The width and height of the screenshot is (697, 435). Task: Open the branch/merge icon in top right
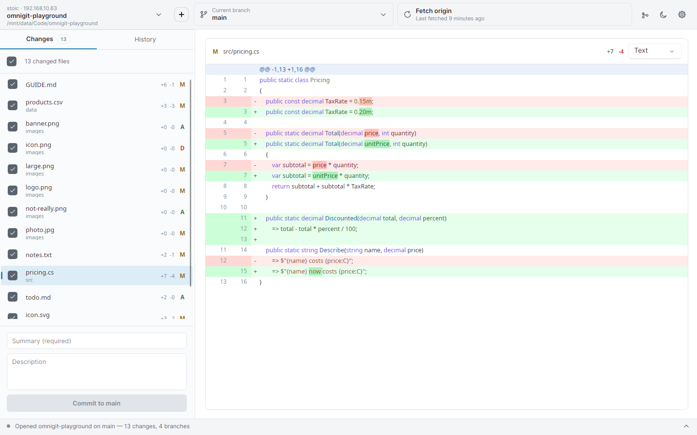click(x=645, y=15)
